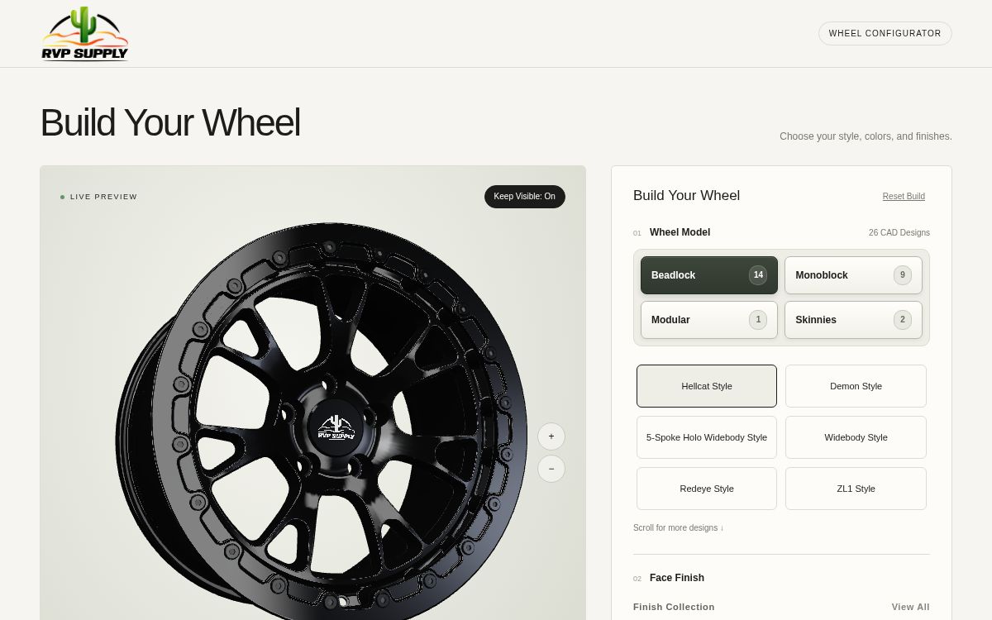Zoom out wheel preview with minus button
The image size is (992, 620).
[x=551, y=469]
